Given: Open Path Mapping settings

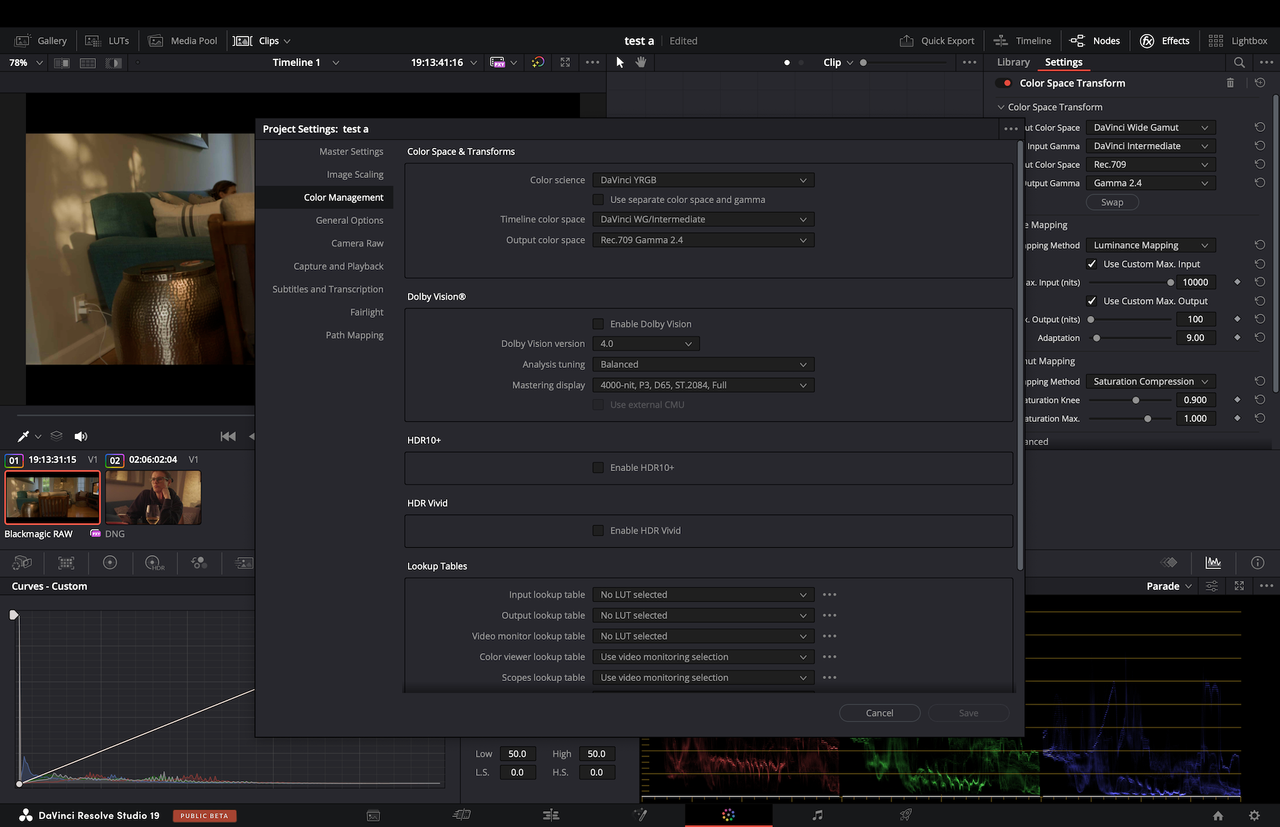Looking at the screenshot, I should (x=355, y=335).
